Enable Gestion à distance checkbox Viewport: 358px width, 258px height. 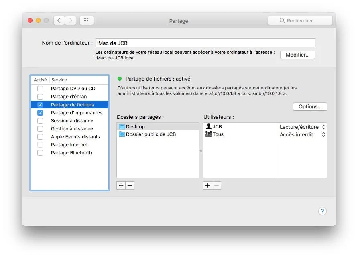(x=40, y=129)
